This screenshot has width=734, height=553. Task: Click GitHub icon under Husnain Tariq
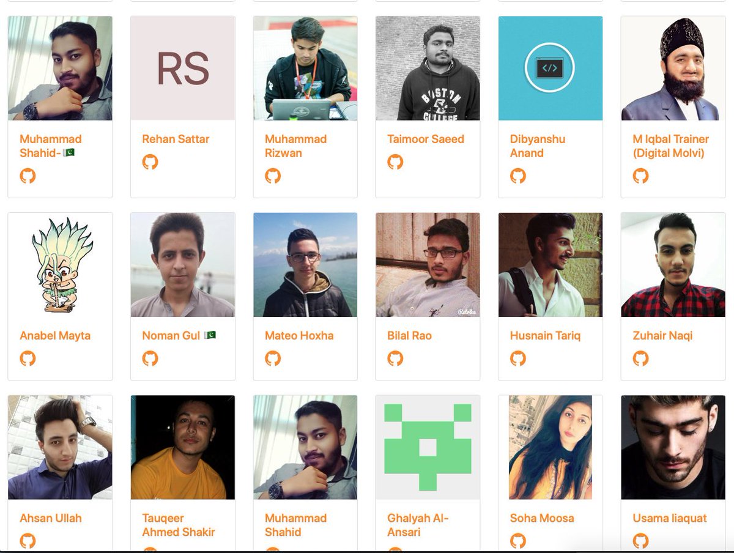tap(518, 358)
